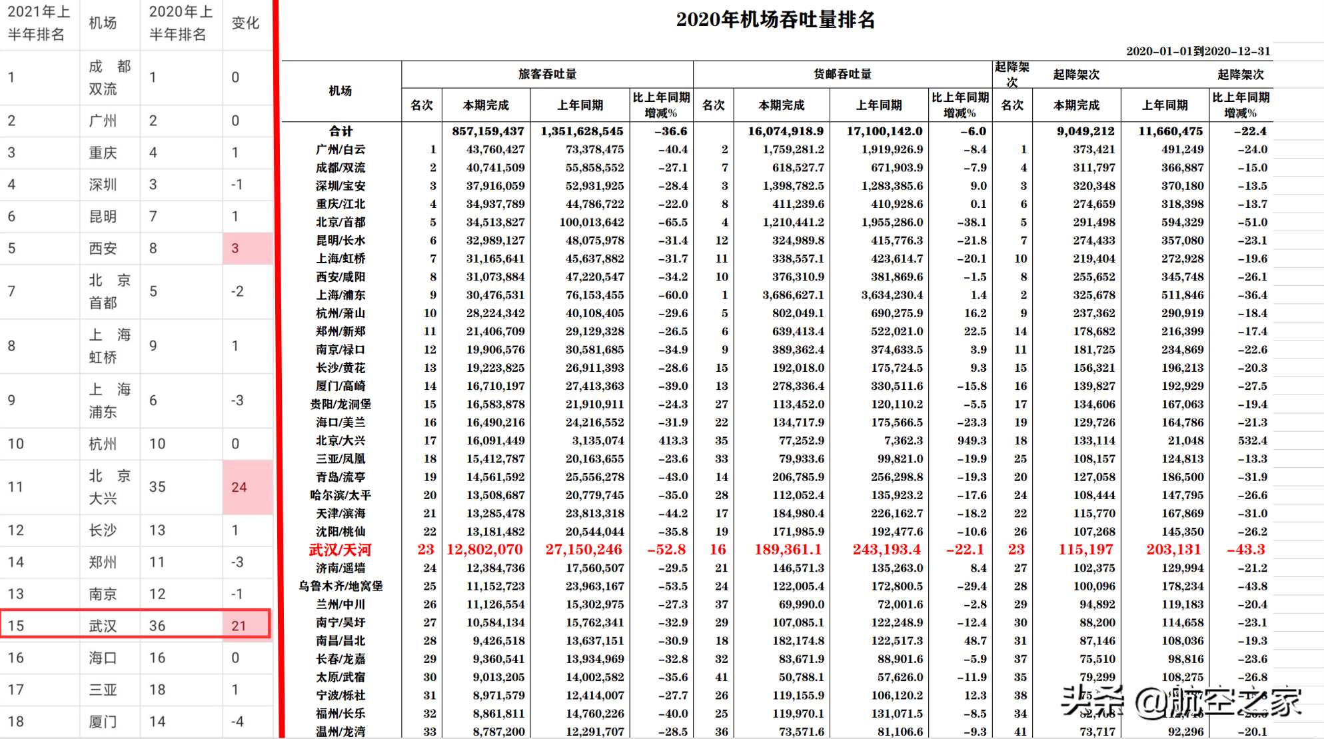Select 厦门 in the left ranking table

point(103,722)
